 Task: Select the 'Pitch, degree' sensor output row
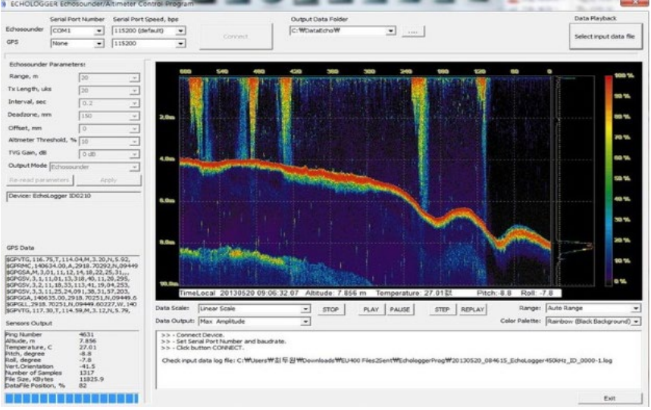(71, 354)
